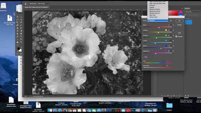The image size is (201, 113).
Task: Enable the Tint checkbox
Action: pos(144,57)
